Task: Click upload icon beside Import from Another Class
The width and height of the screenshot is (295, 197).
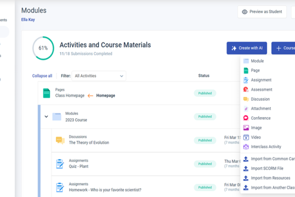Action: coord(246,188)
